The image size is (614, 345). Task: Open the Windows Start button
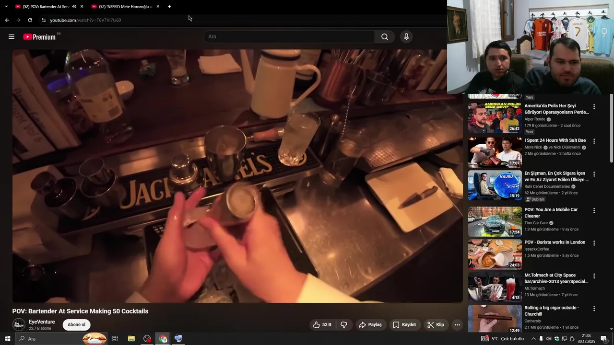pyautogui.click(x=7, y=339)
